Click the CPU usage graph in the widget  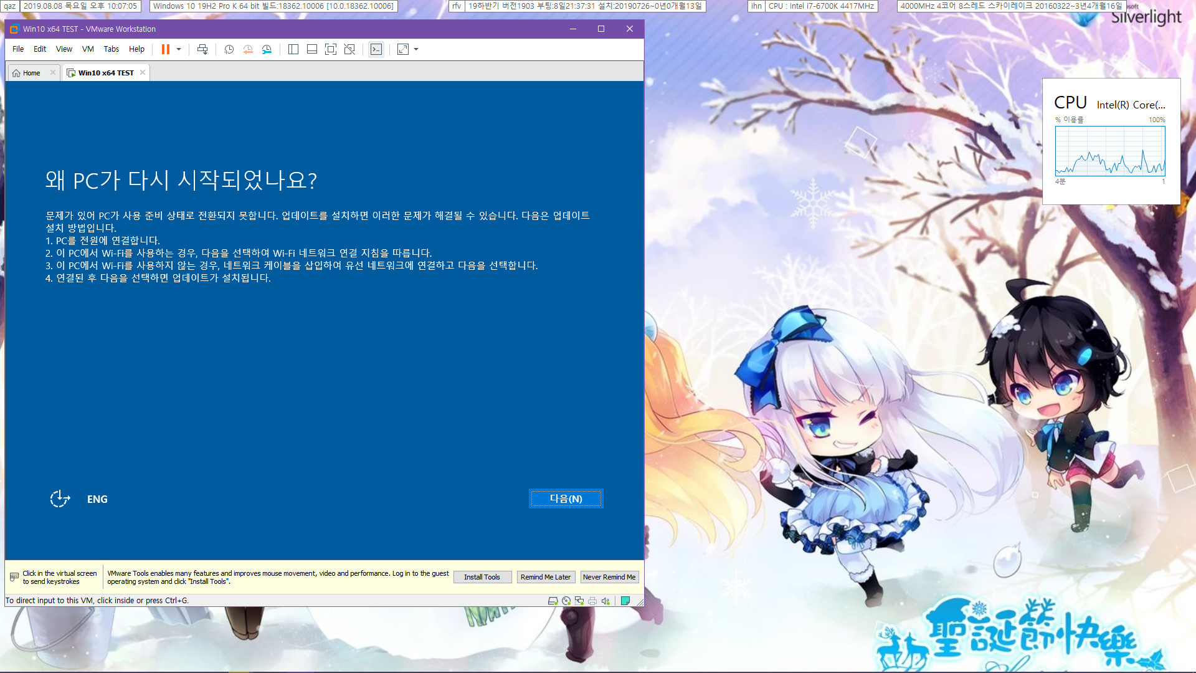[1110, 151]
